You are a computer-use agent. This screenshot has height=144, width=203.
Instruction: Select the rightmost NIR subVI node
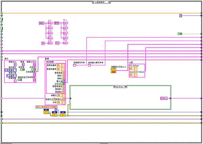tap(63, 114)
